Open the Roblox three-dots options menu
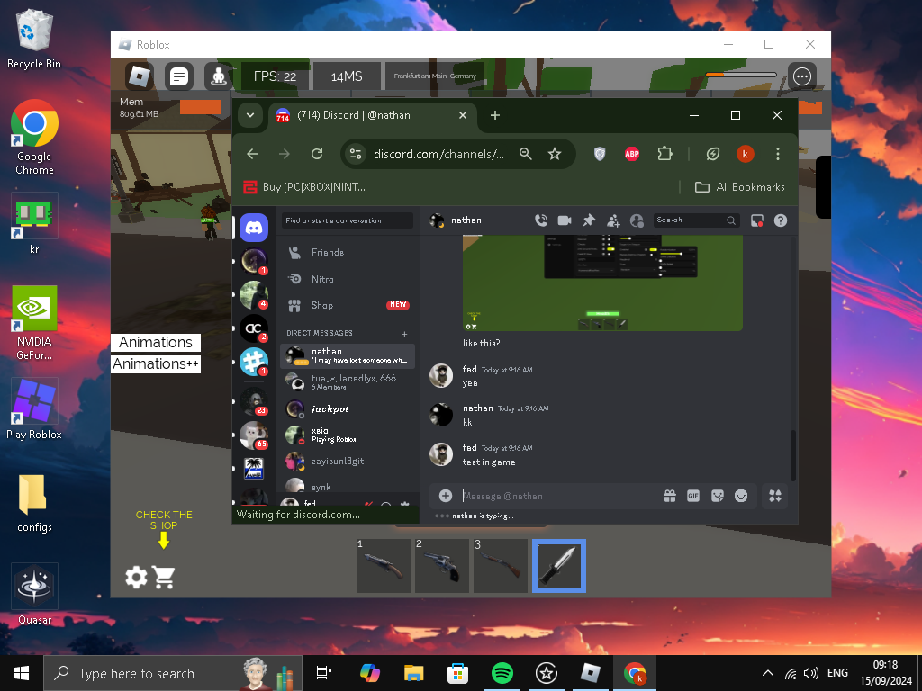 point(802,76)
